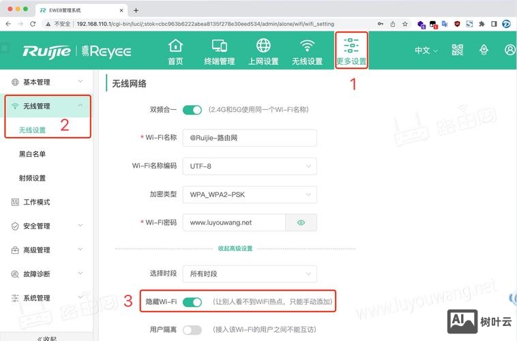Screen dimensions: 517x341
Task: Reload the browser page
Action: [33, 24]
